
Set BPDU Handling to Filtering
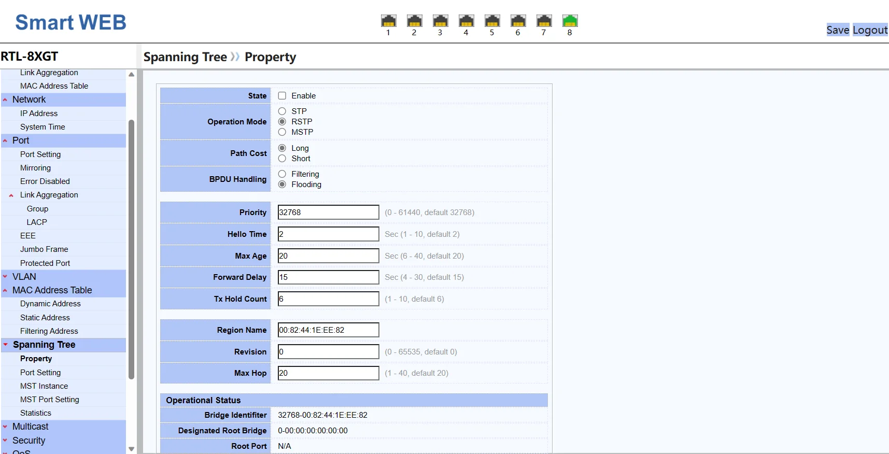(282, 174)
